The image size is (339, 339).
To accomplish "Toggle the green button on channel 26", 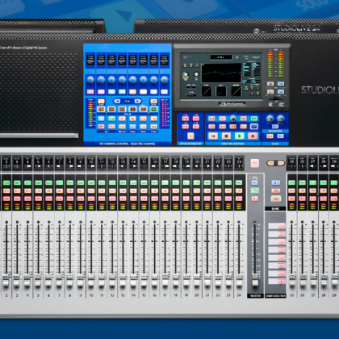I will [x=302, y=182].
